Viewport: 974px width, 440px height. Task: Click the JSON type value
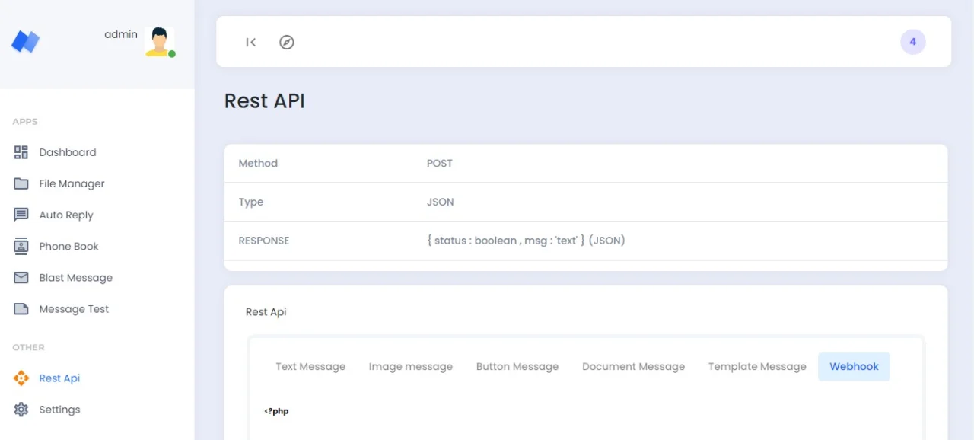click(441, 202)
